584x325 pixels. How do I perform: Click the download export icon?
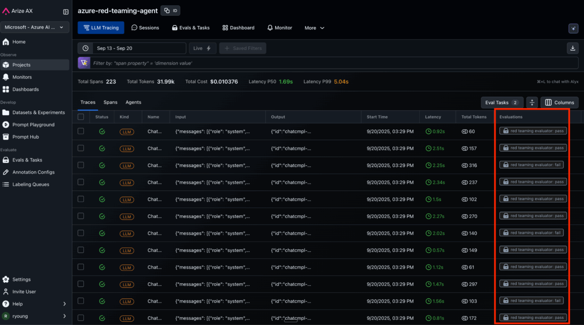572,48
